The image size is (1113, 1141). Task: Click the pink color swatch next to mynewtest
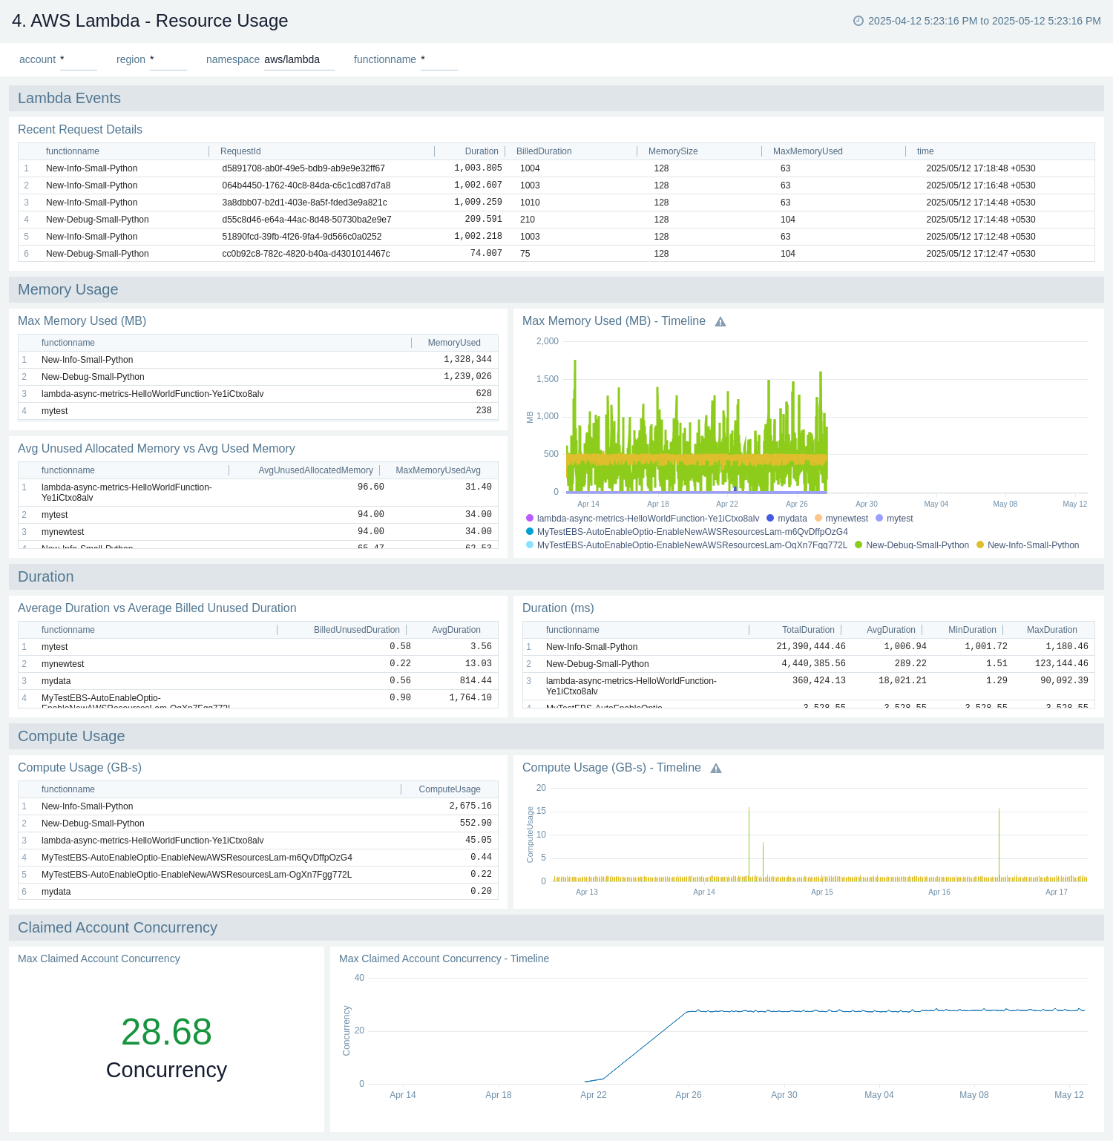(x=817, y=518)
